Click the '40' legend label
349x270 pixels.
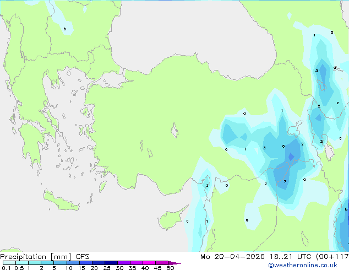145,268
